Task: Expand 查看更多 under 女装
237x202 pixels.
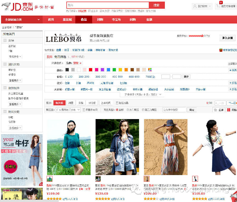Action: pyautogui.click(x=15, y=57)
